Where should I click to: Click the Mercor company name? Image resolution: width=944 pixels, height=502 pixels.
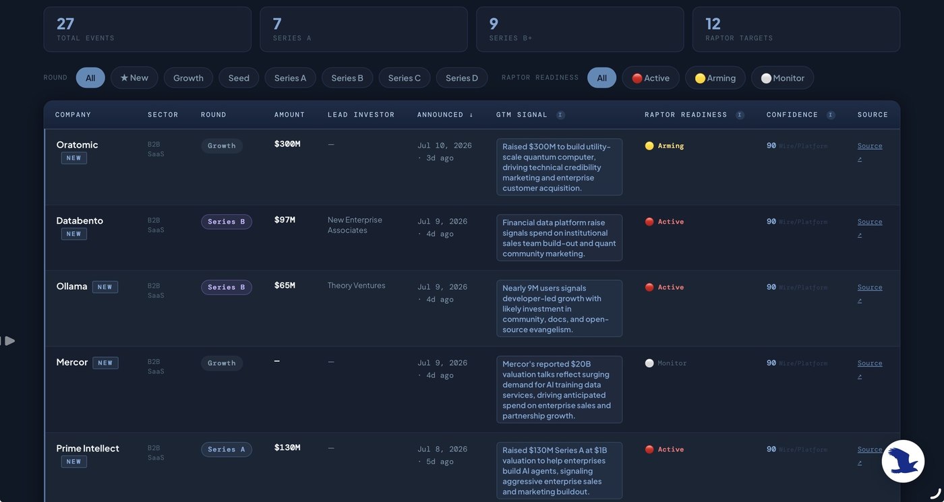tap(72, 363)
